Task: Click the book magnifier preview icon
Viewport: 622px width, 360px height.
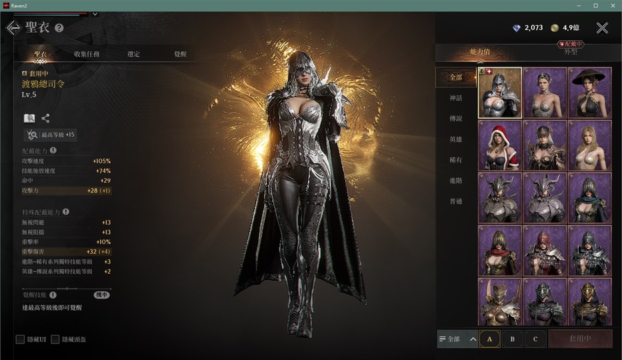Action: (29, 118)
